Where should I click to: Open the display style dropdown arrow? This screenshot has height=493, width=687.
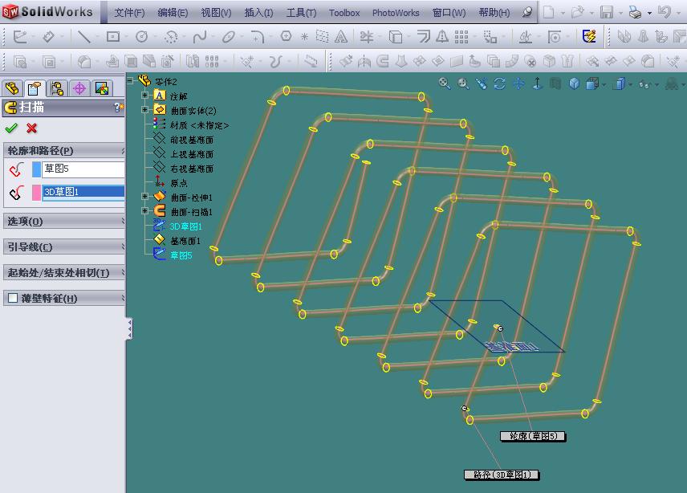click(632, 84)
